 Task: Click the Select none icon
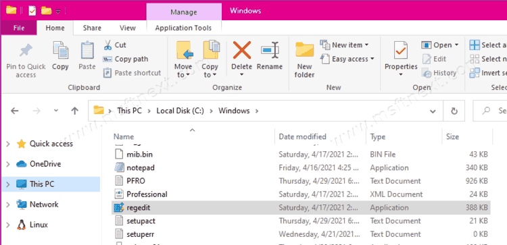[x=475, y=59]
